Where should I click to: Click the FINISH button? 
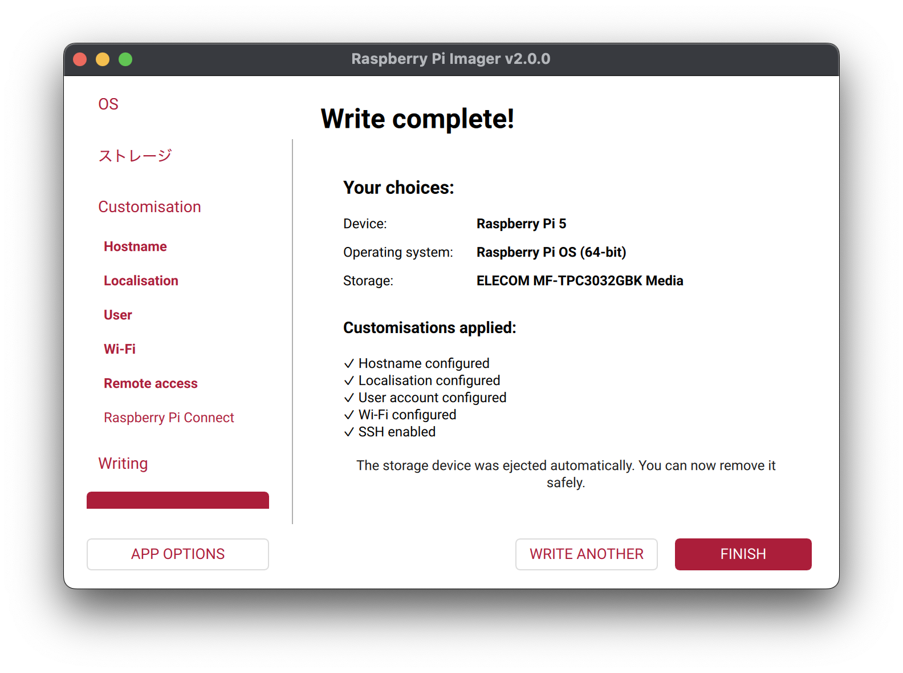pyautogui.click(x=743, y=554)
